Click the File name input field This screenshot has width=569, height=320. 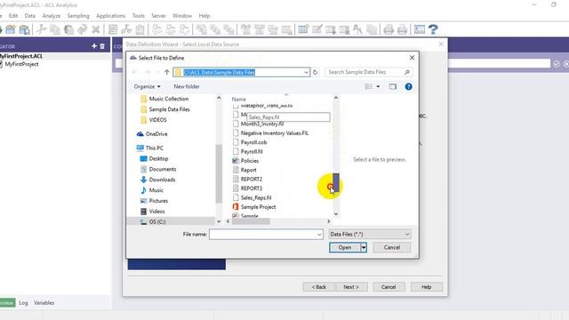(263, 235)
